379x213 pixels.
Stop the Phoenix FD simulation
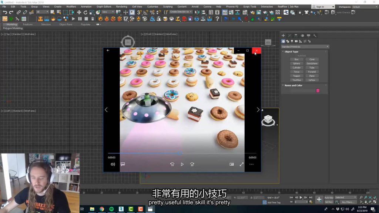86,19
